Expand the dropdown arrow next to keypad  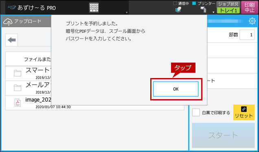point(127,12)
